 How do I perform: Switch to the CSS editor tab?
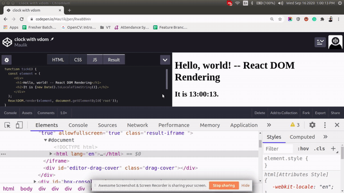click(x=77, y=60)
